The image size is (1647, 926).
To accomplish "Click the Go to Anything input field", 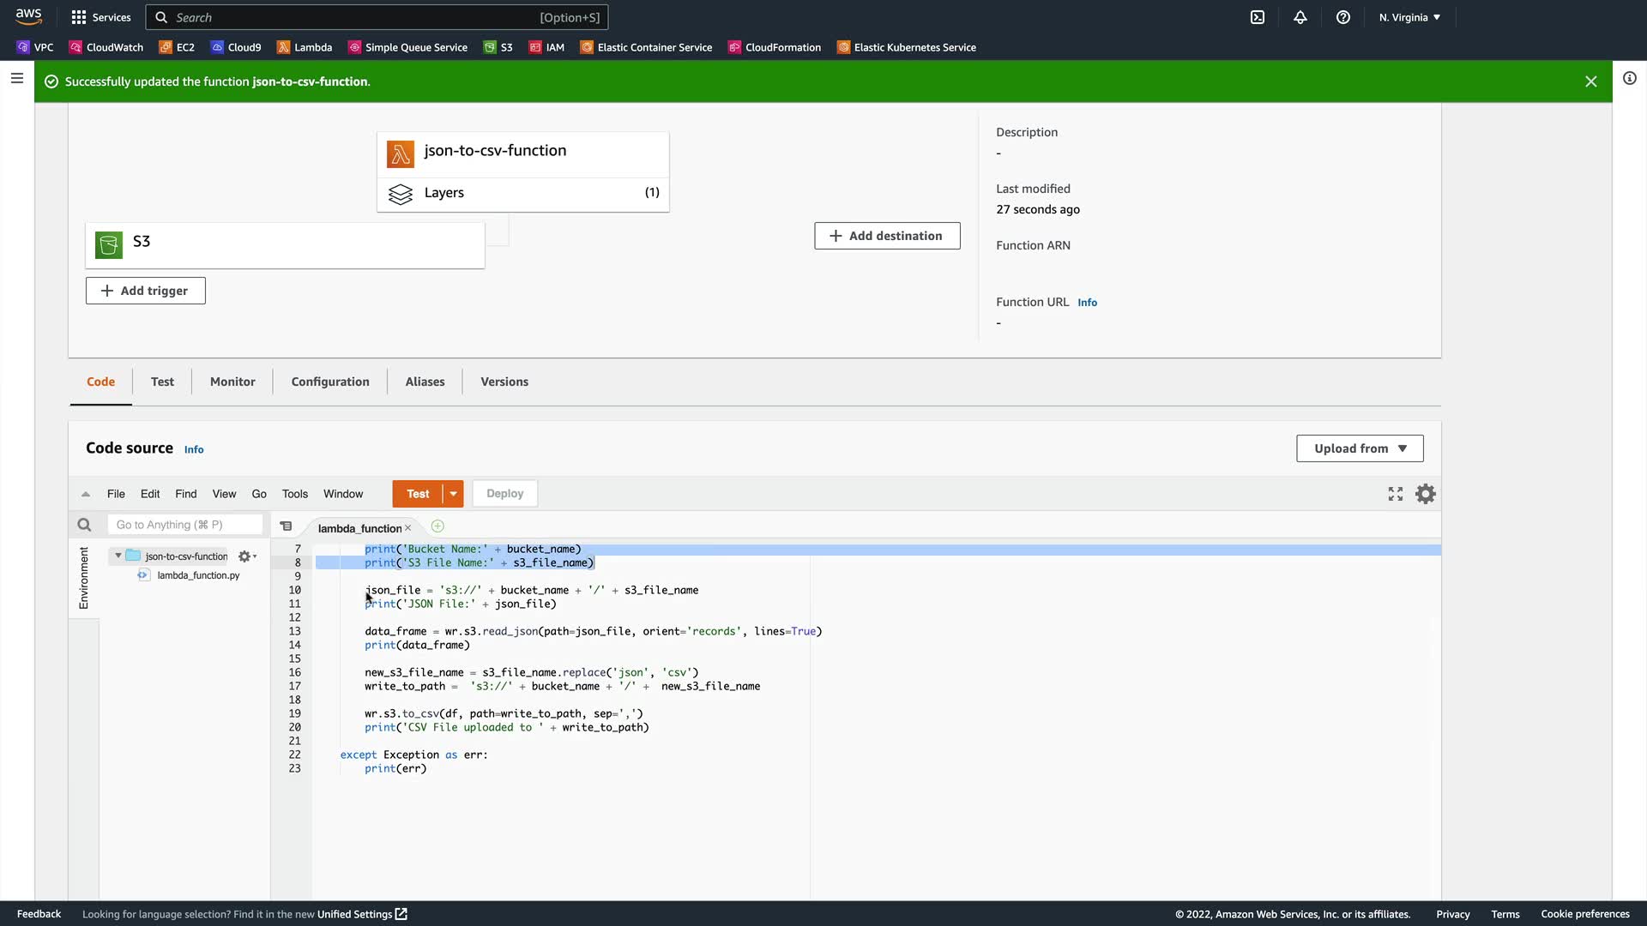I will 184,525.
